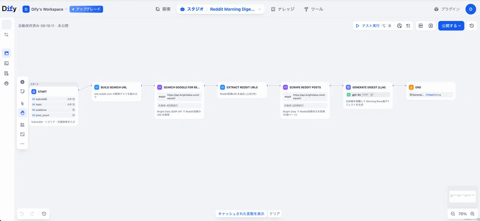The image size is (480, 221).
Task: Select the EXTRACT REDDIT URLS node title
Action: point(242,87)
